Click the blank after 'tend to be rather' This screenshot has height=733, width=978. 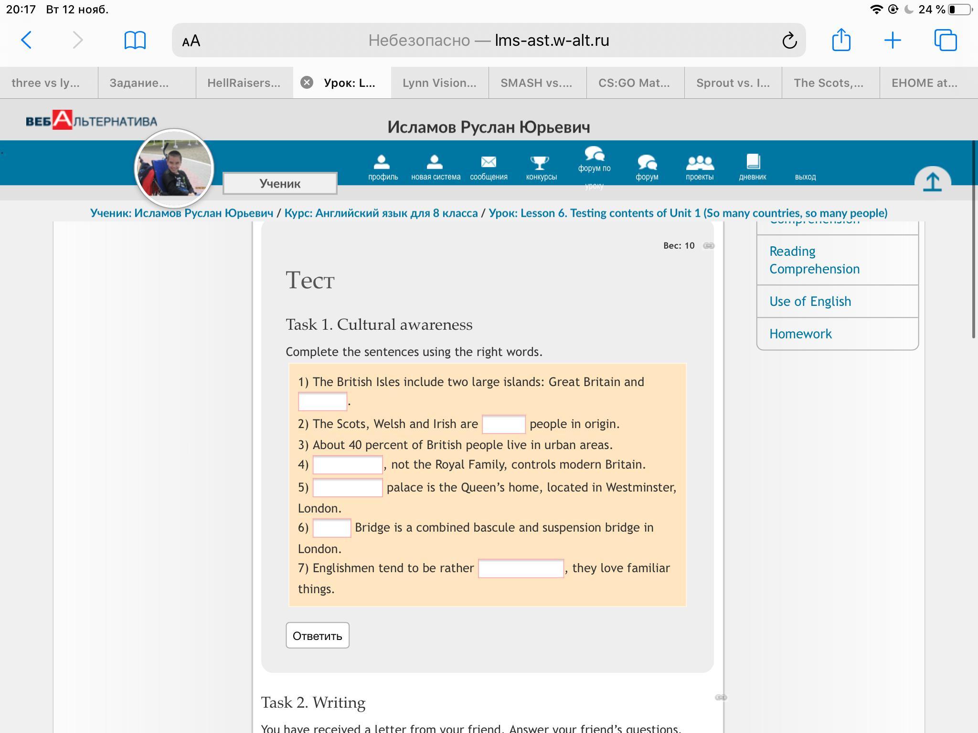pyautogui.click(x=521, y=569)
